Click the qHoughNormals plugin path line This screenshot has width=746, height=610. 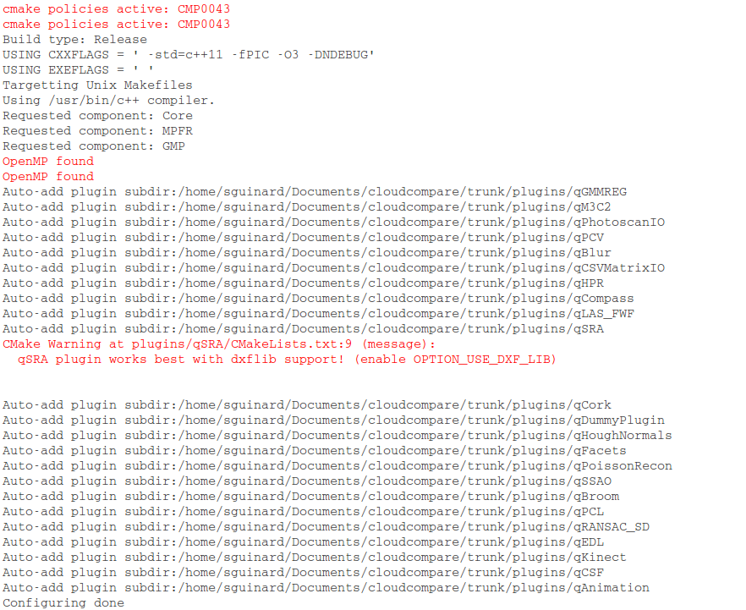pos(337,436)
